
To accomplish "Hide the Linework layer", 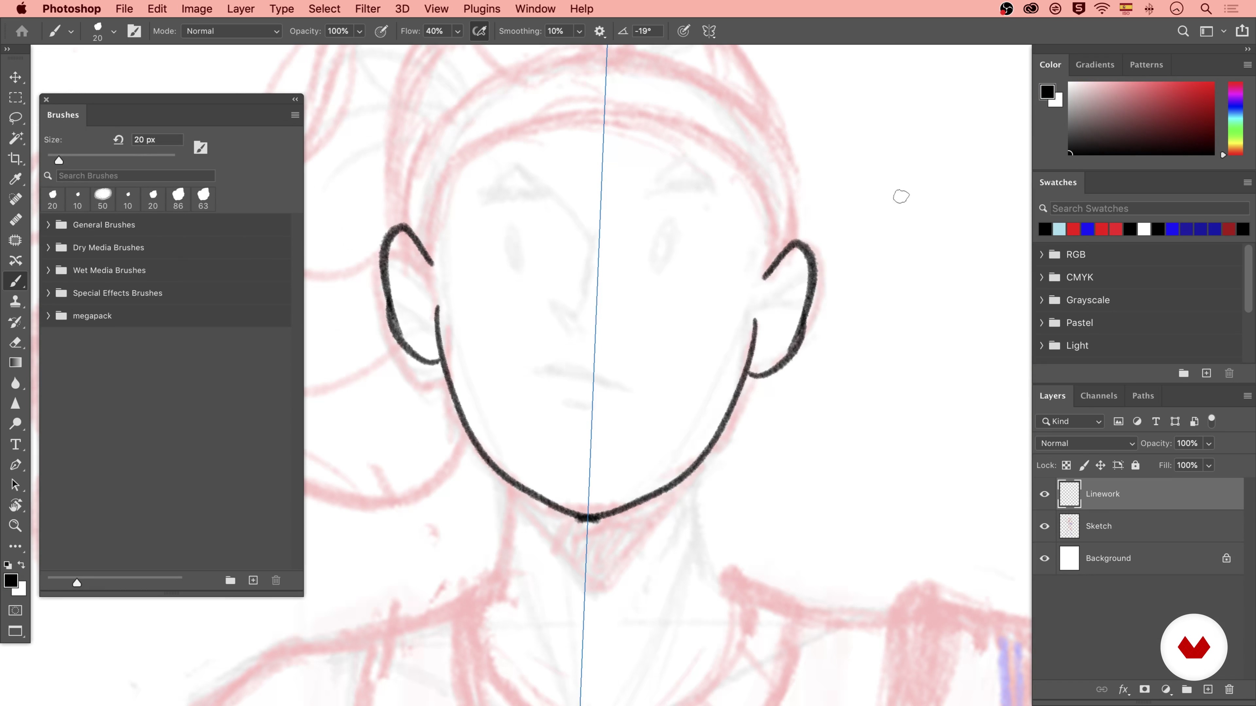I will coord(1044,494).
